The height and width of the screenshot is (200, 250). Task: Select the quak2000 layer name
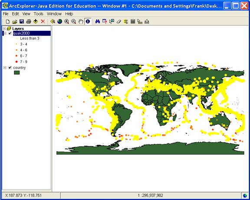21,33
